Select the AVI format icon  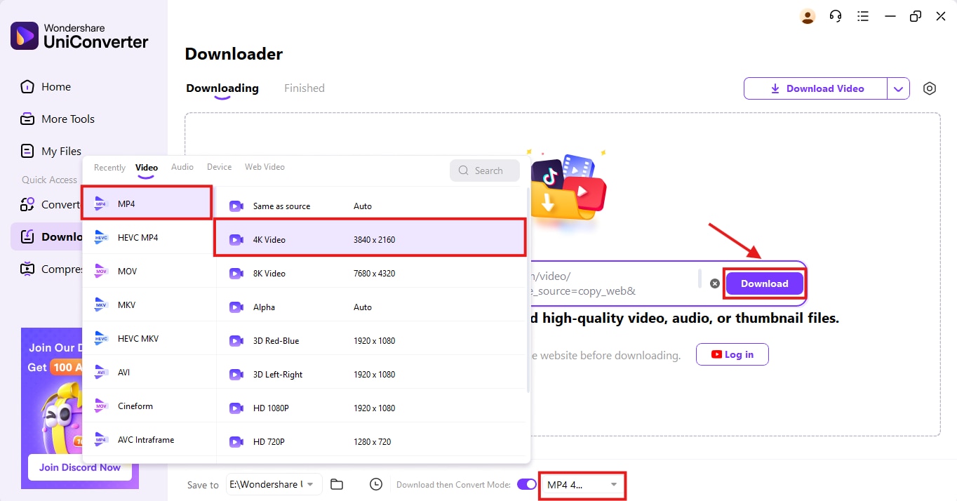click(101, 372)
